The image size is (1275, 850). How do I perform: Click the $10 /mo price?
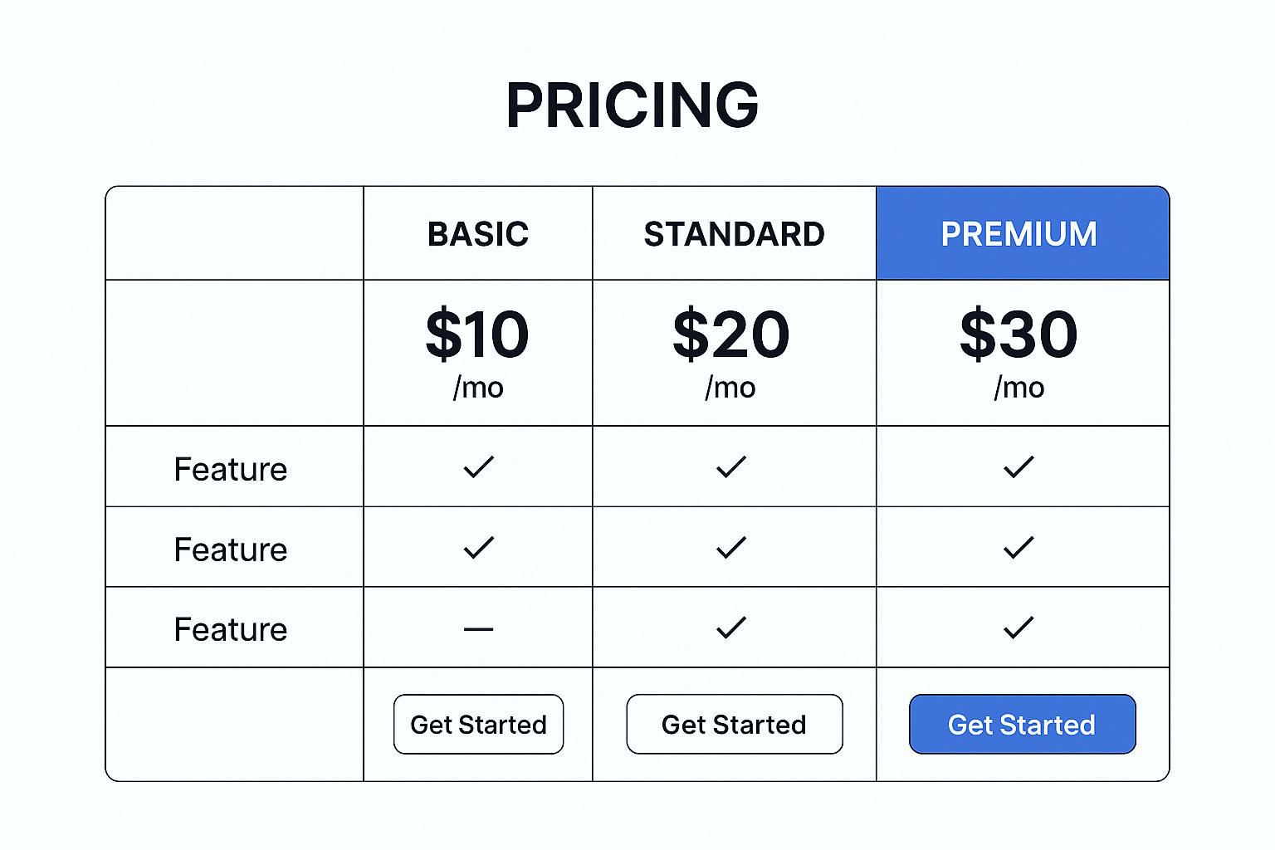[x=478, y=353]
